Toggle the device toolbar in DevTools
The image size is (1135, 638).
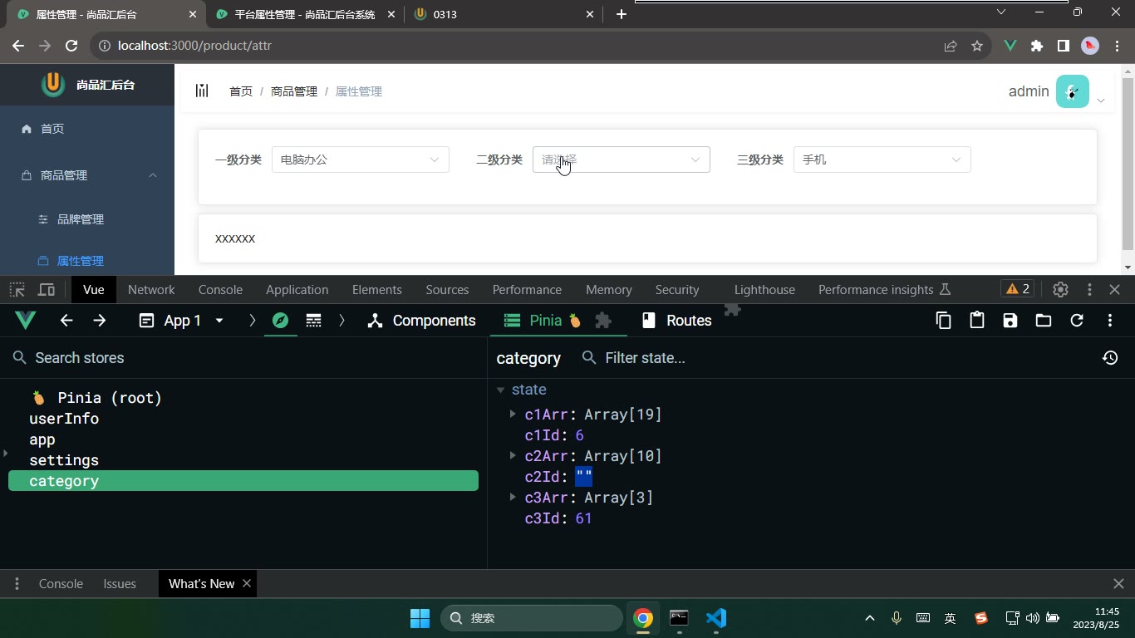(47, 290)
